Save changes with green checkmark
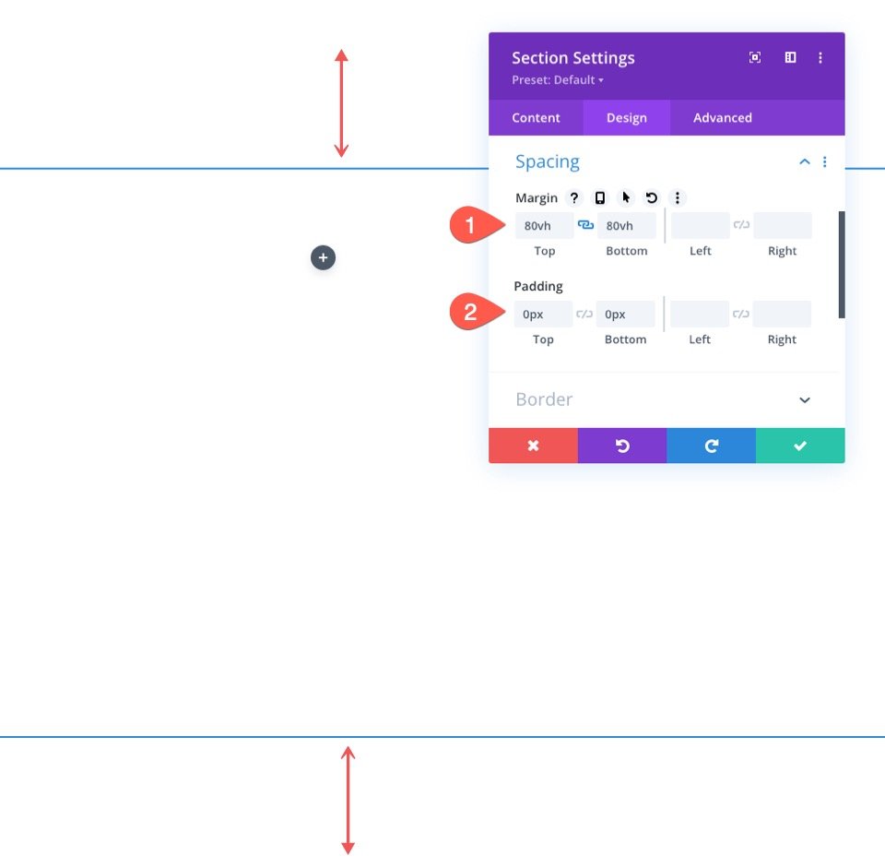 [800, 446]
